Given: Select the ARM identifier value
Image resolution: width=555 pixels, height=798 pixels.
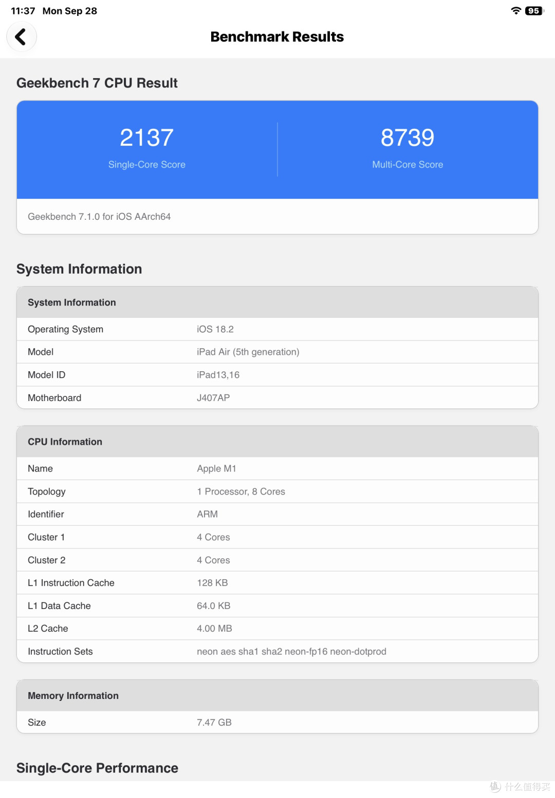Looking at the screenshot, I should click(x=208, y=514).
